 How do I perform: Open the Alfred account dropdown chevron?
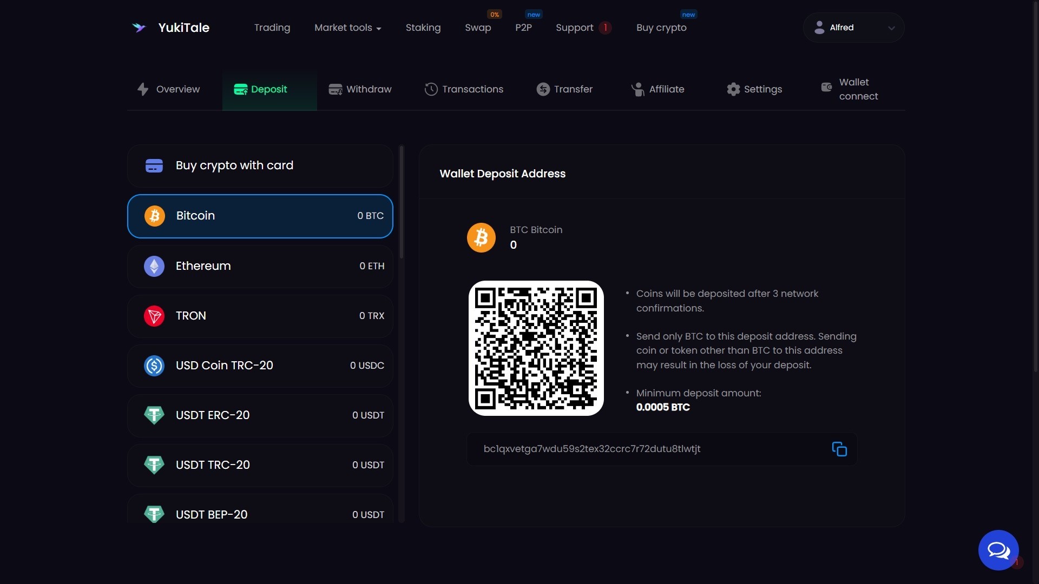[891, 28]
